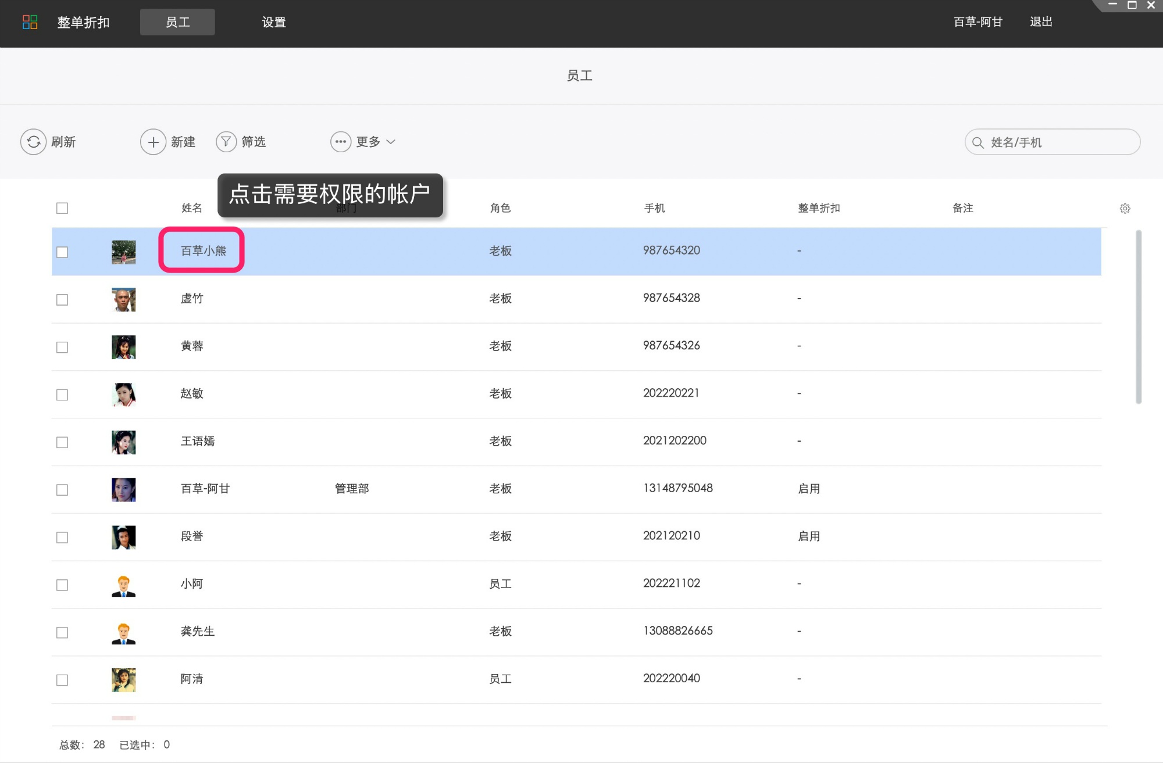Click 百草-阿甘's avatar thumbnail
The width and height of the screenshot is (1163, 763).
[x=123, y=490]
